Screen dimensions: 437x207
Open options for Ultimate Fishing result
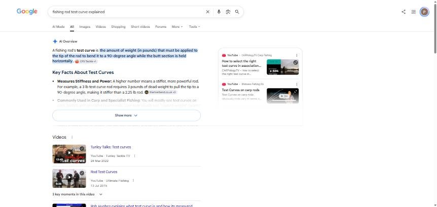point(133,181)
